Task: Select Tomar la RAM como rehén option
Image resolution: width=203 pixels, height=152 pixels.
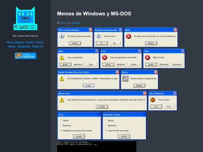Action: click(x=106, y=131)
